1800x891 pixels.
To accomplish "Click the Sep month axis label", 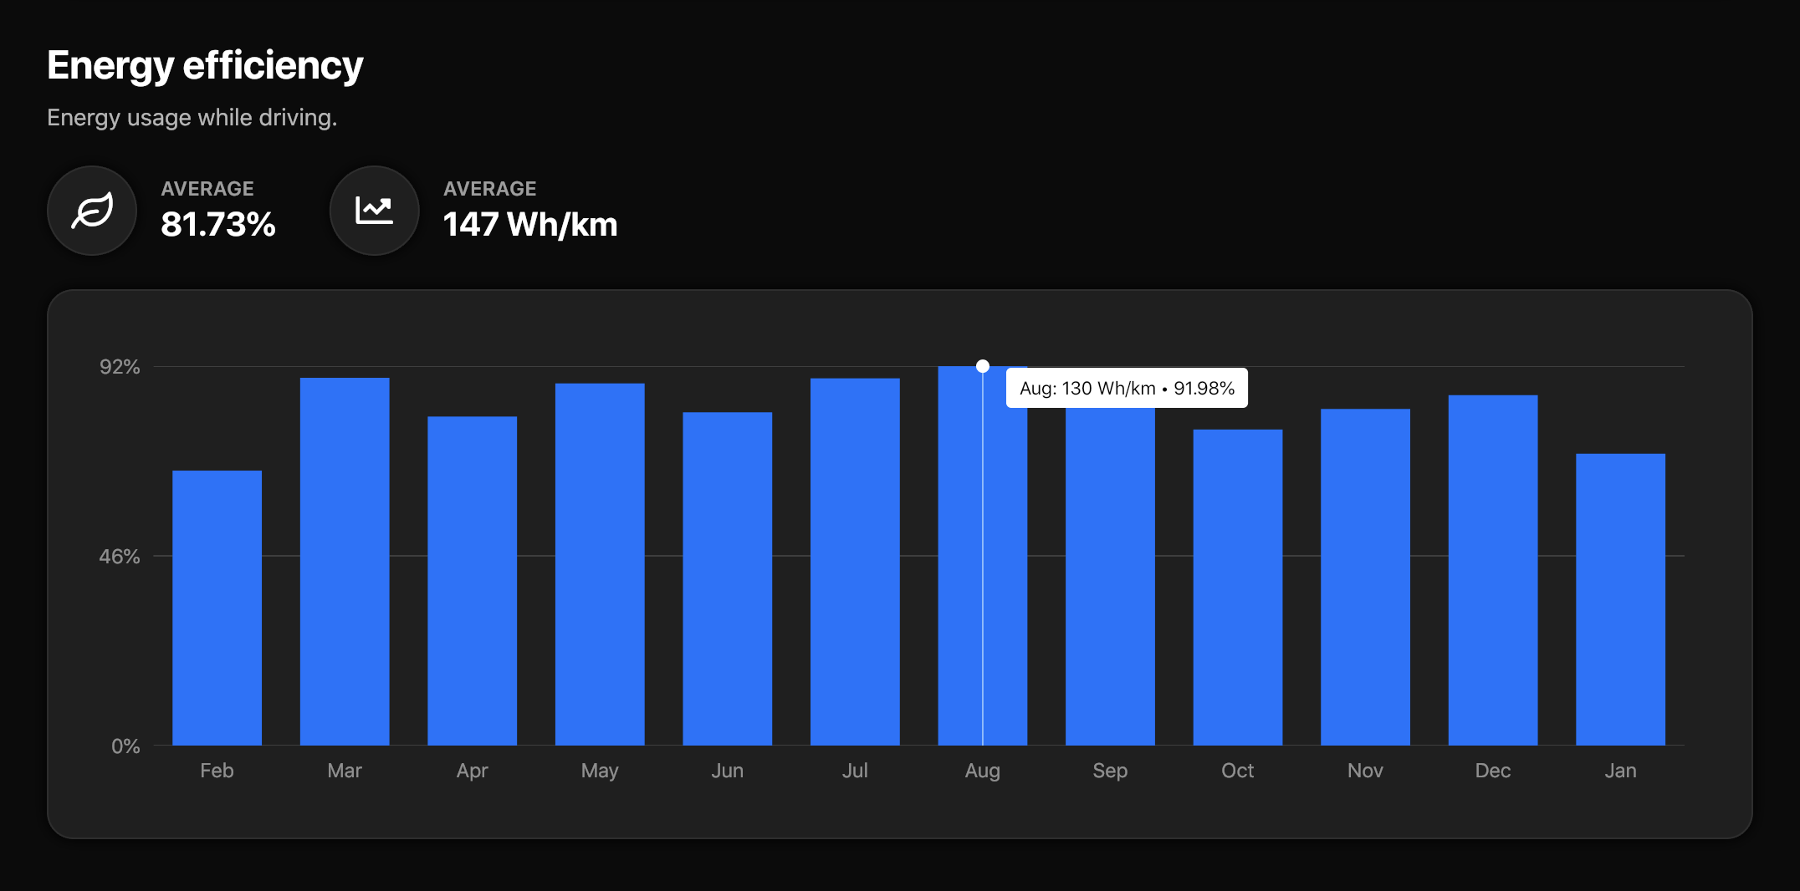I will click(x=1110, y=771).
